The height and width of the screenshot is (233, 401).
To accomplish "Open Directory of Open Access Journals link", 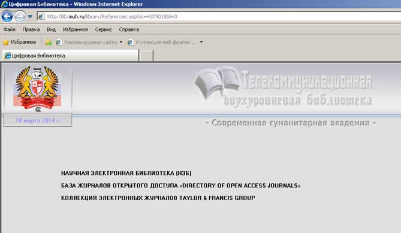I will click(181, 186).
